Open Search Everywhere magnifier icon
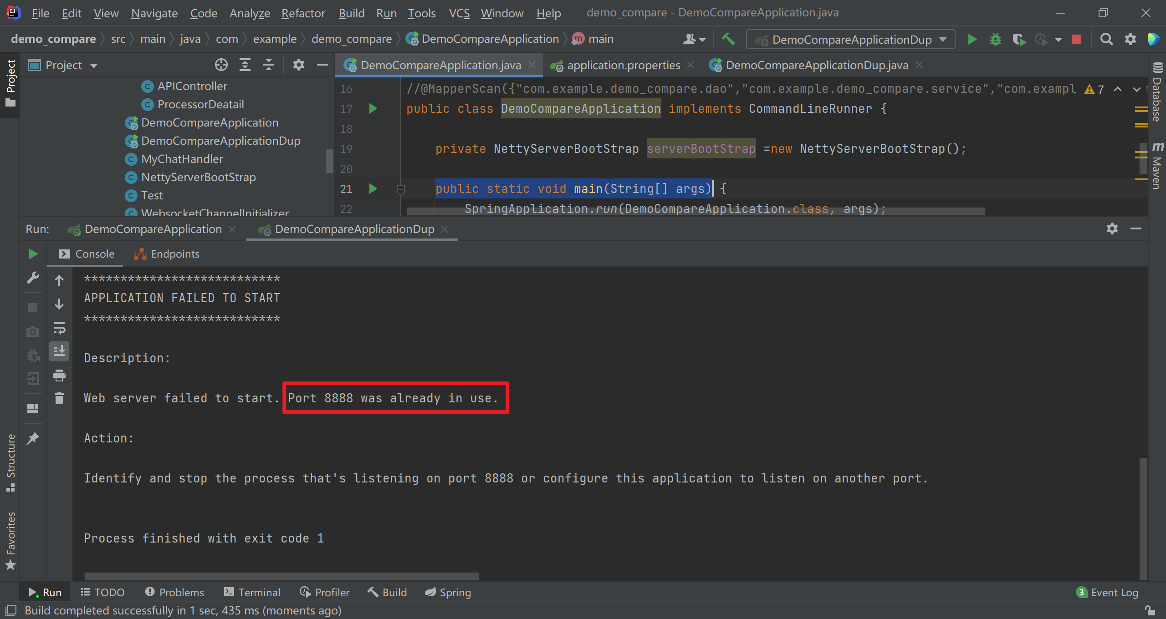The height and width of the screenshot is (619, 1166). 1106,40
